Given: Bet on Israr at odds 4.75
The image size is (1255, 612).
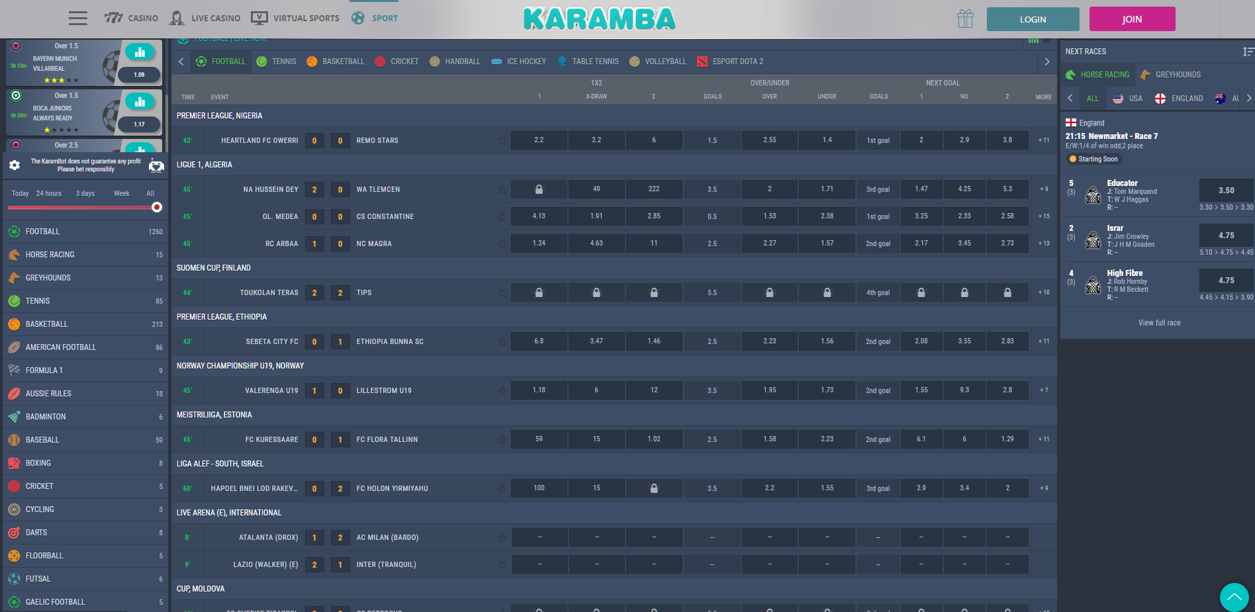Looking at the screenshot, I should (1226, 236).
